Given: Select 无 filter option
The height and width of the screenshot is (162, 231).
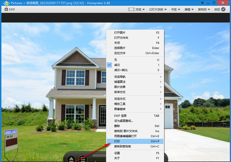Looking at the screenshot, I should point(116,60).
